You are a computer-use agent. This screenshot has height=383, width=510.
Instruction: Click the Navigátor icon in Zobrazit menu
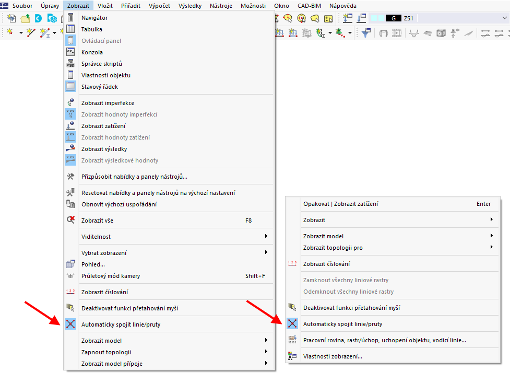(x=70, y=18)
